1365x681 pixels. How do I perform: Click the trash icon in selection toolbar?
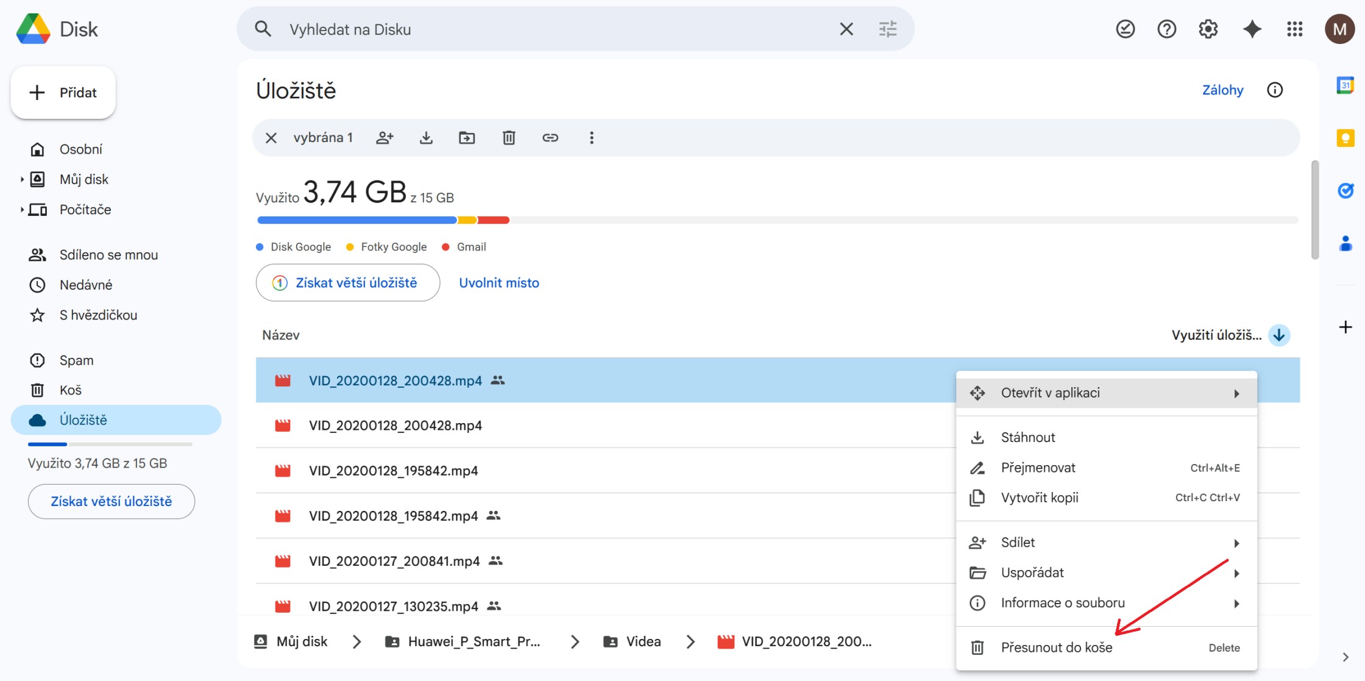[x=509, y=138]
